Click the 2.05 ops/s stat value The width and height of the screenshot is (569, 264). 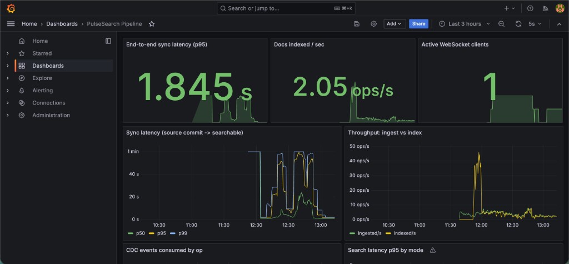tap(343, 87)
